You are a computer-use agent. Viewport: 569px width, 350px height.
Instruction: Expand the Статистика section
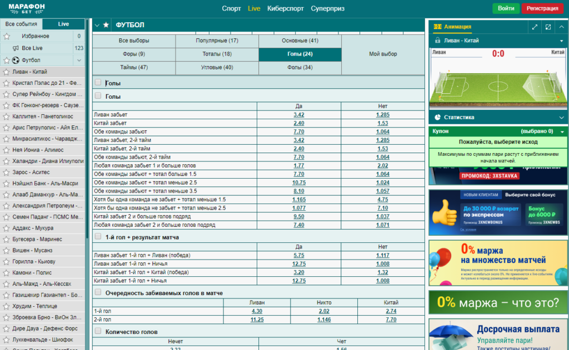point(561,118)
